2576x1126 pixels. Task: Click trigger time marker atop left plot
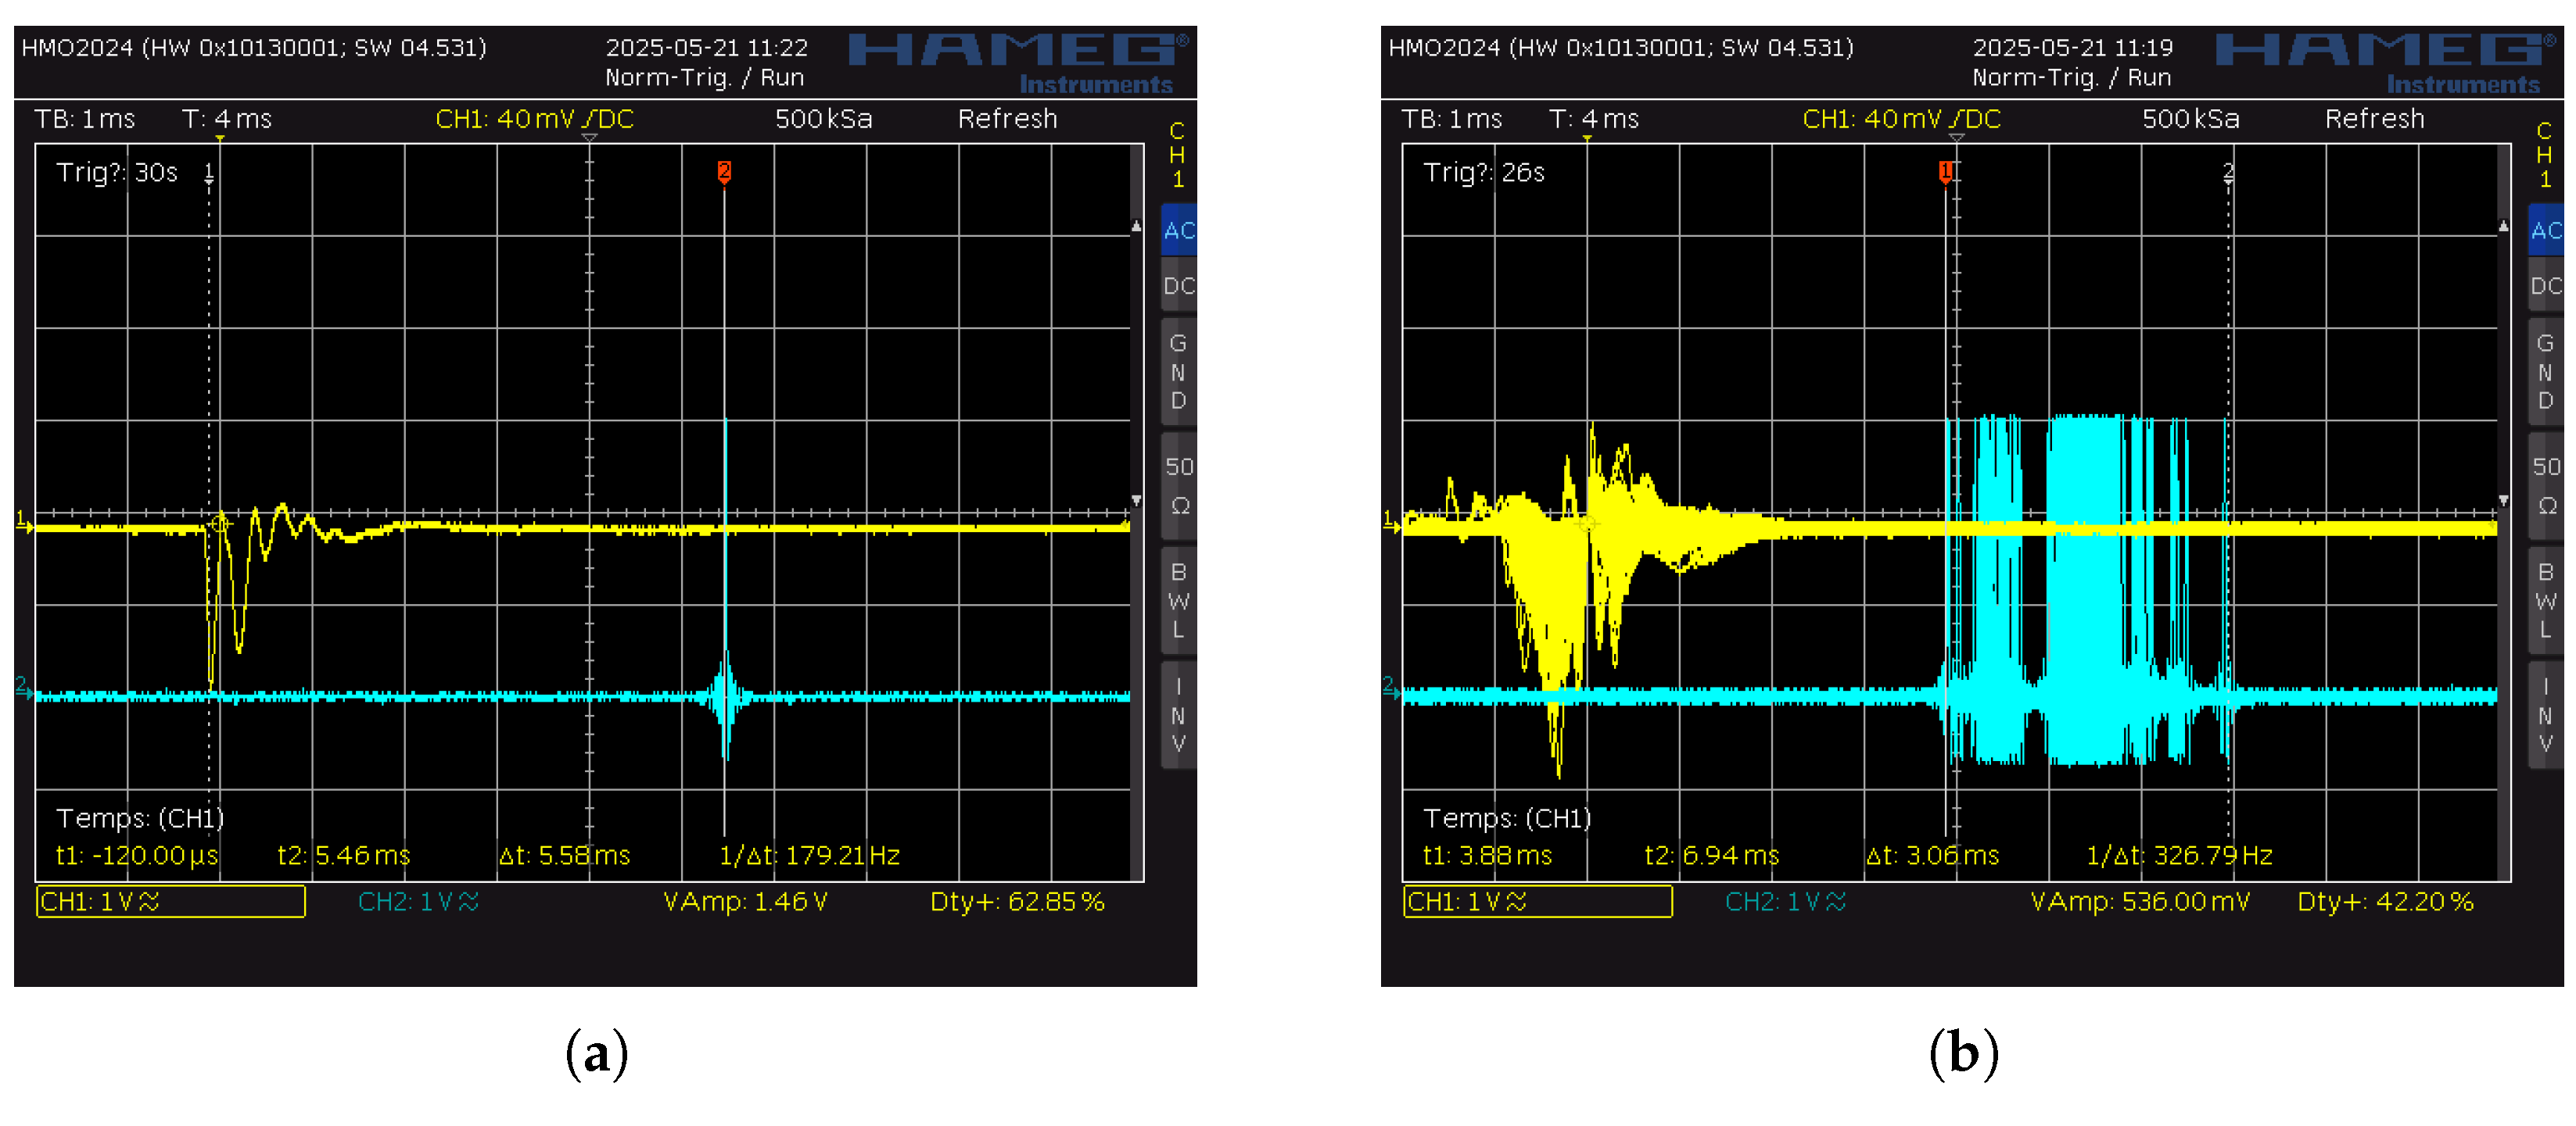click(220, 139)
